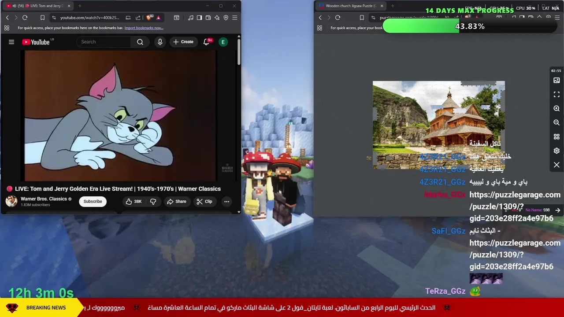Close the LIVE Tom and Jerry tab
Viewport: 564px width, 317px height.
click(69, 6)
